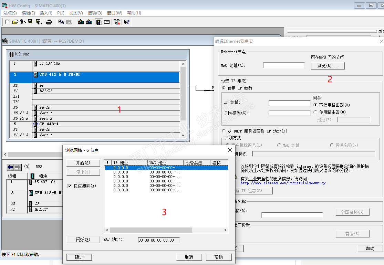Click the IP 地址 column header
Viewport: 384px width, 265px height.
click(x=129, y=163)
